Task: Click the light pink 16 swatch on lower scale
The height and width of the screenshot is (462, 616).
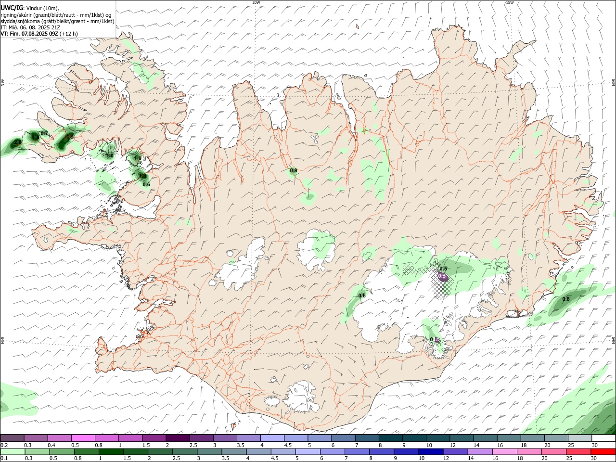Action: (504, 452)
